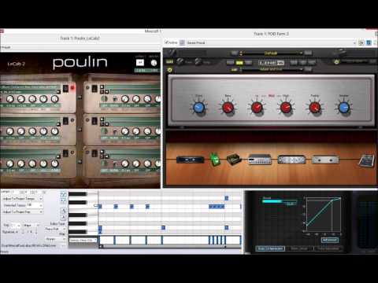378x283 pixels.
Task: Open the Saved Preset dropdown above POD Farm
Action: pos(272,42)
